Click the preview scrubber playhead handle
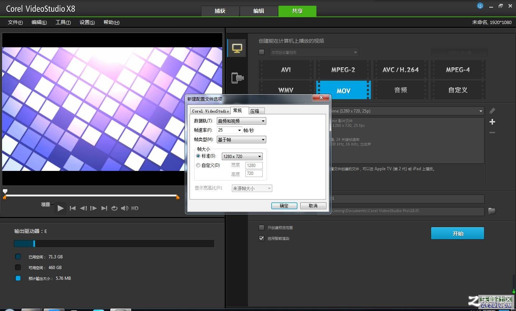This screenshot has width=516, height=311. pyautogui.click(x=5, y=191)
